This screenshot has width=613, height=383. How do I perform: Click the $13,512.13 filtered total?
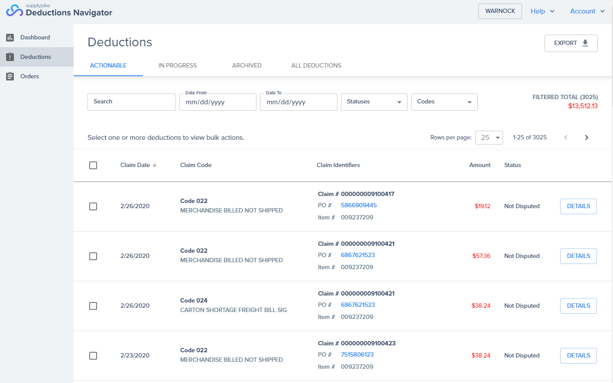[x=583, y=106]
